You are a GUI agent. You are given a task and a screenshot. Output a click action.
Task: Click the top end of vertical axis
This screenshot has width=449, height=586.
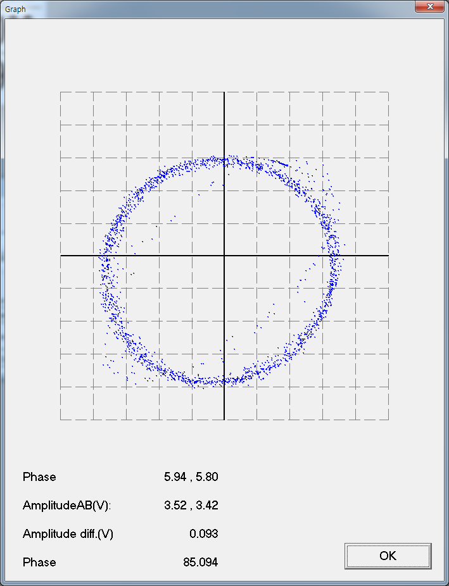(224, 93)
